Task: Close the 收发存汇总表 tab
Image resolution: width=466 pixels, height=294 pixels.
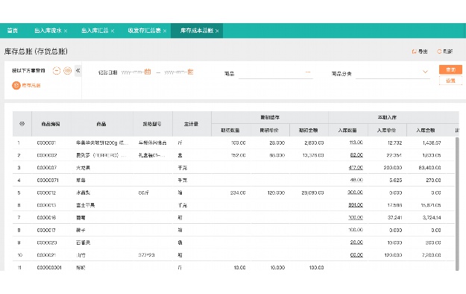Action: tap(165, 31)
